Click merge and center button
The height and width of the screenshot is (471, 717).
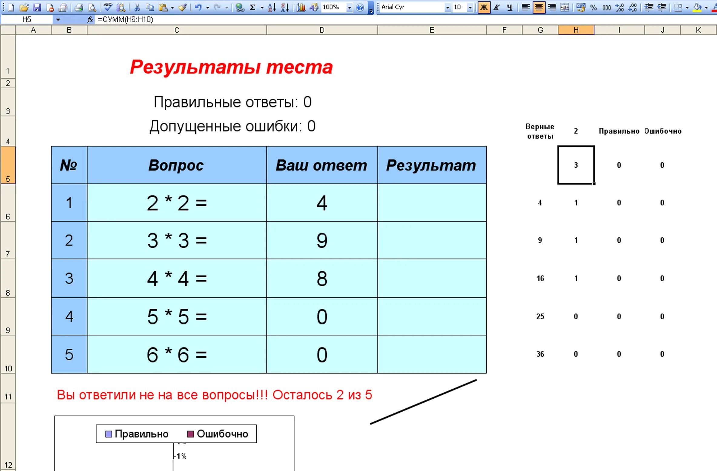565,7
